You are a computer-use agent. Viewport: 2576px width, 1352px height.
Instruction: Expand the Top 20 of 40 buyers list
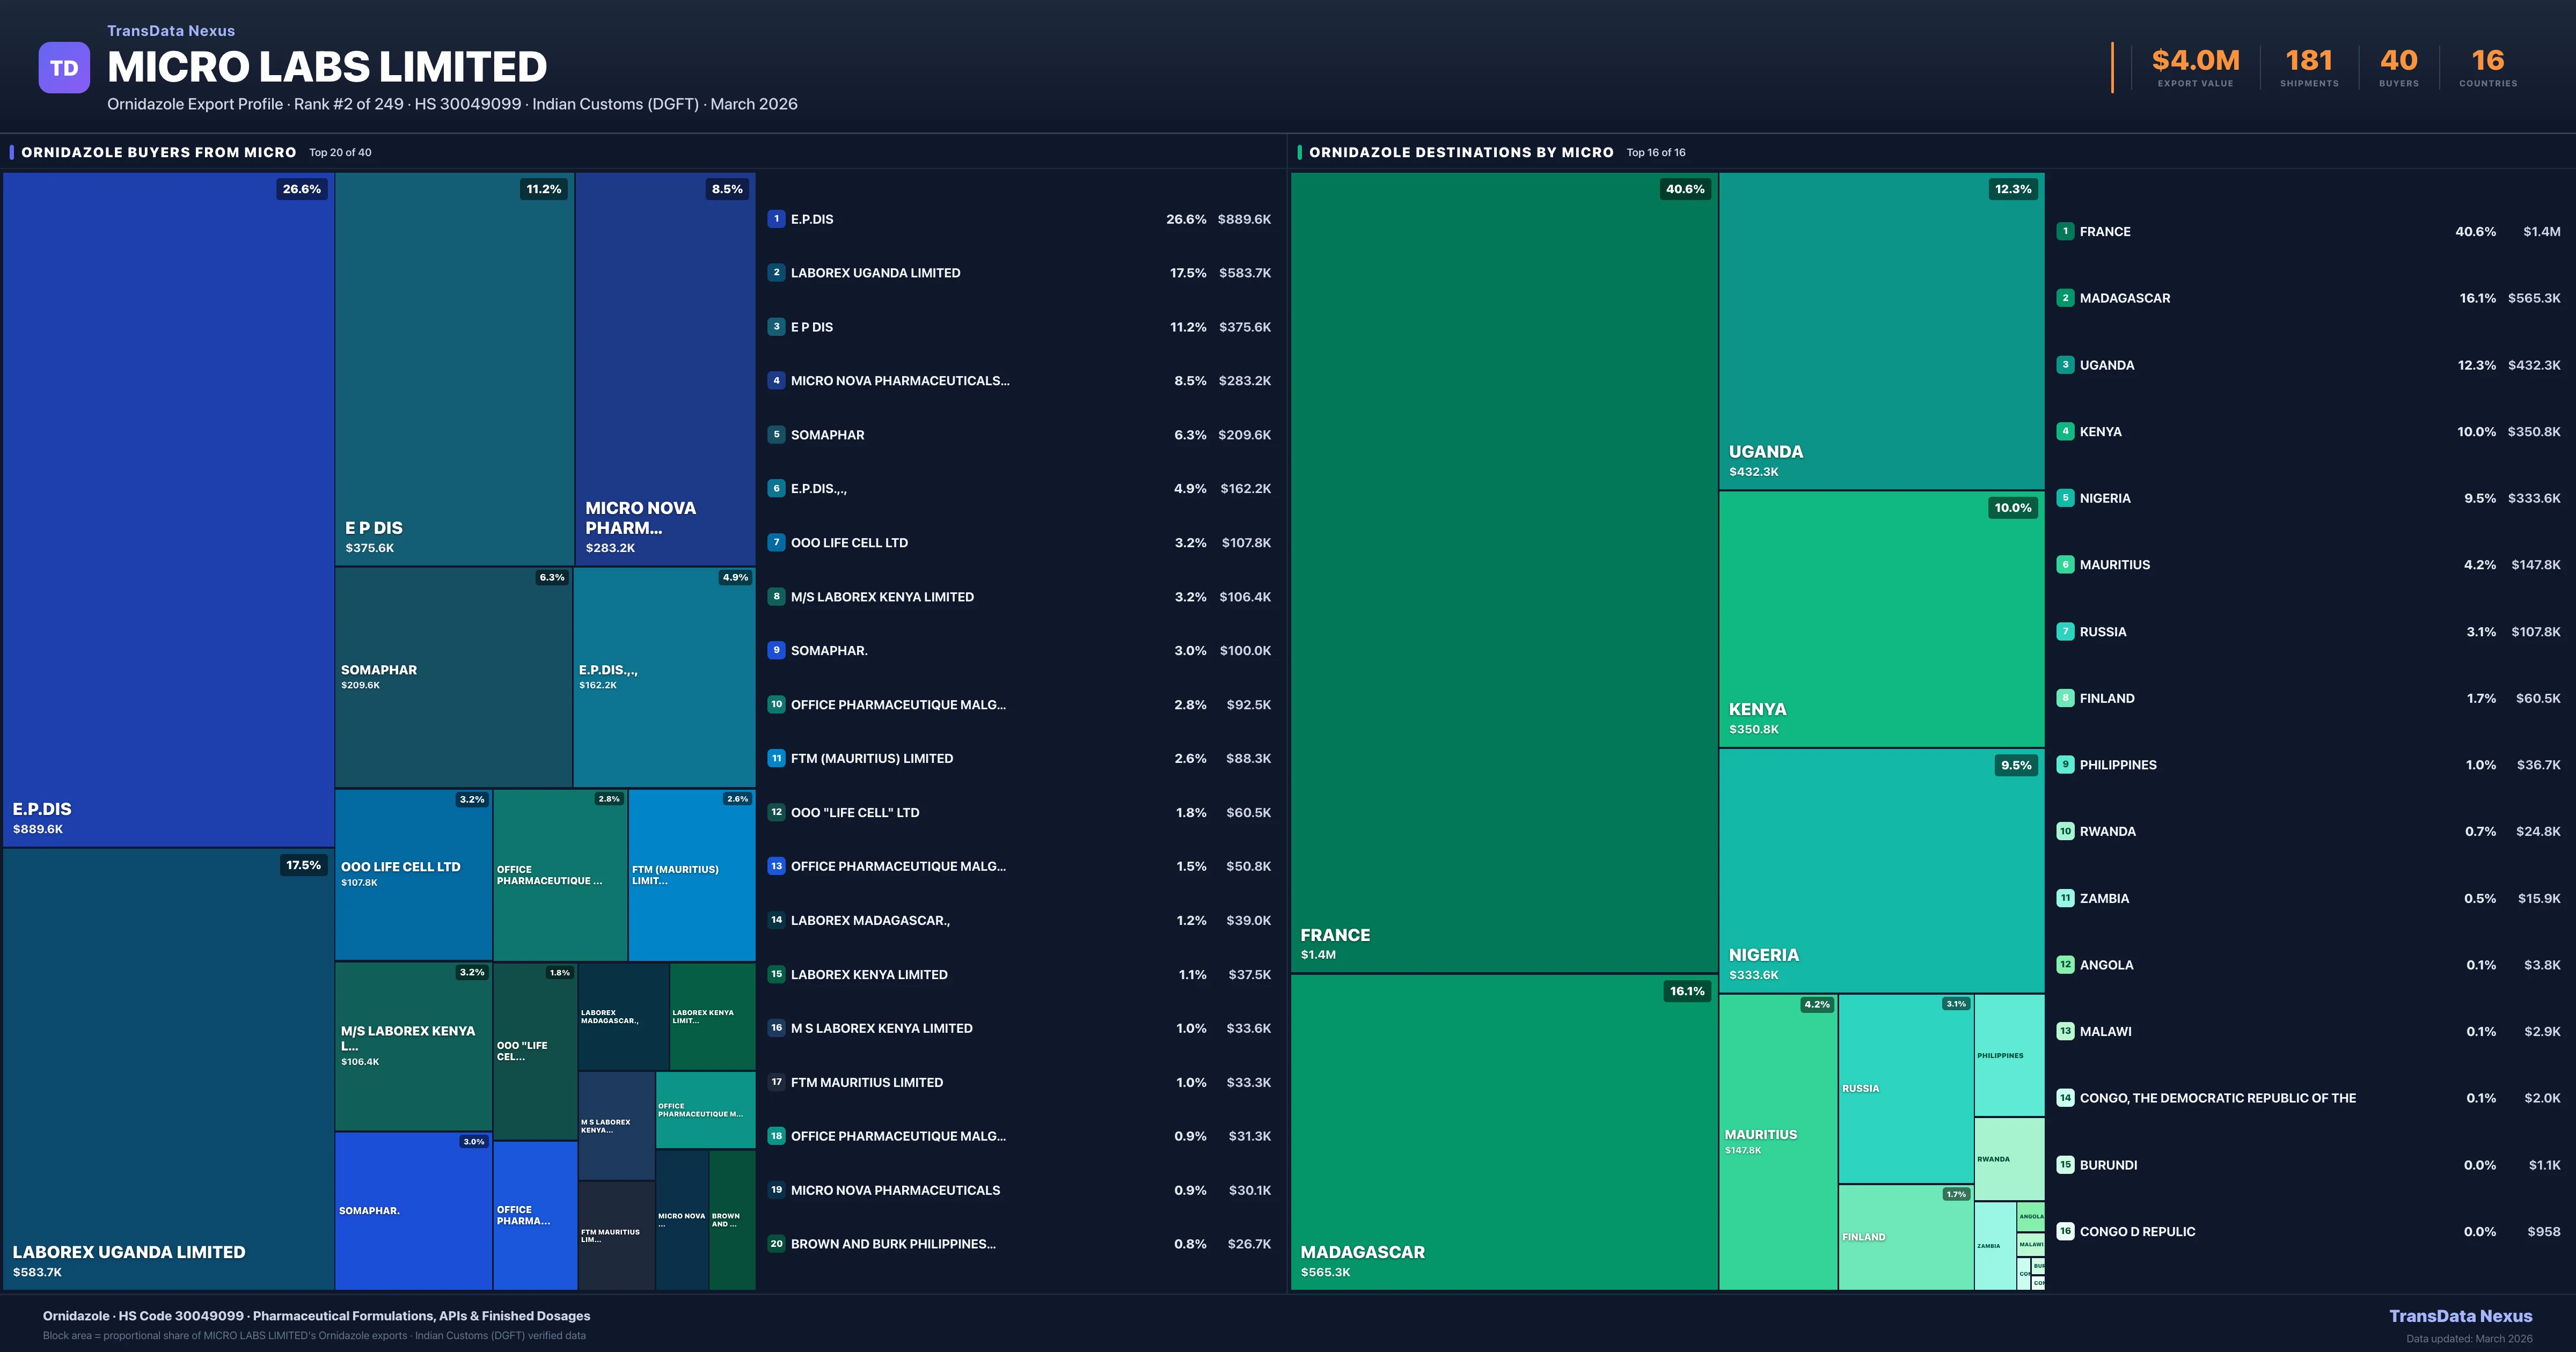tap(340, 152)
